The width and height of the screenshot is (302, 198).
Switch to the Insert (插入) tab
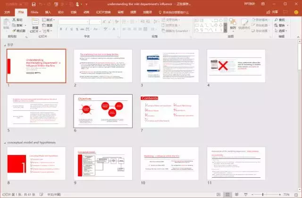pos(48,12)
